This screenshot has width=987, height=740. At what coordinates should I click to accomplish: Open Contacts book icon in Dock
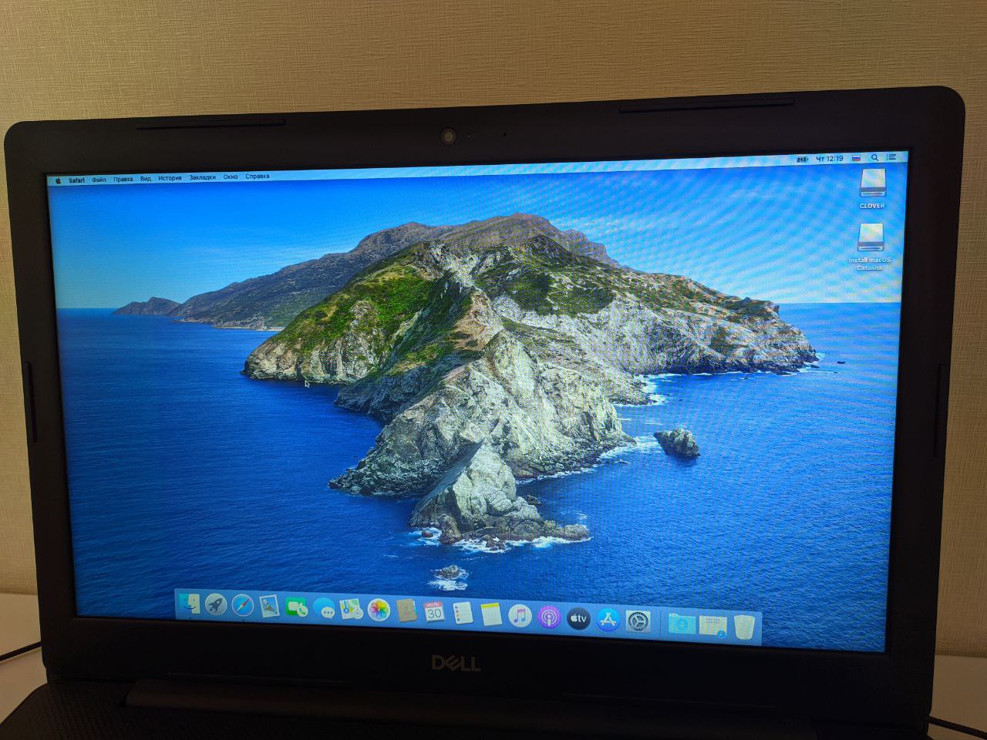click(x=406, y=611)
